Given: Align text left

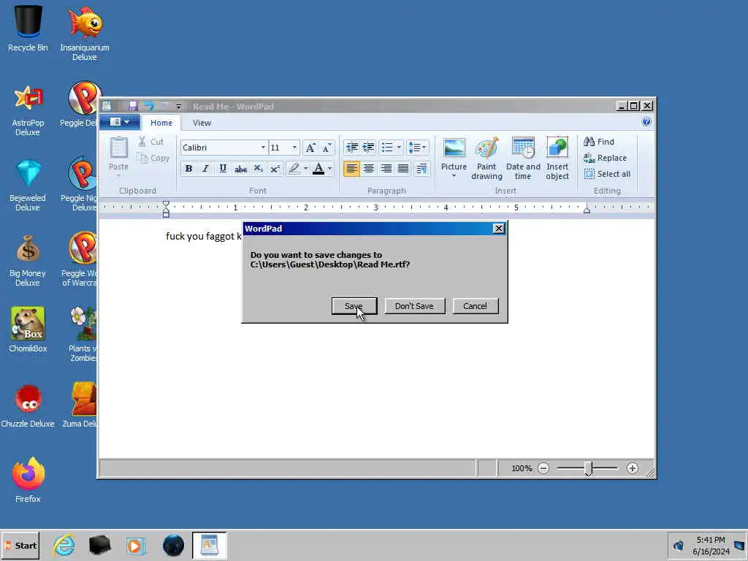Looking at the screenshot, I should pos(351,169).
